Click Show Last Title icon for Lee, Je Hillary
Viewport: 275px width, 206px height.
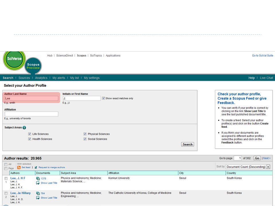38,198
